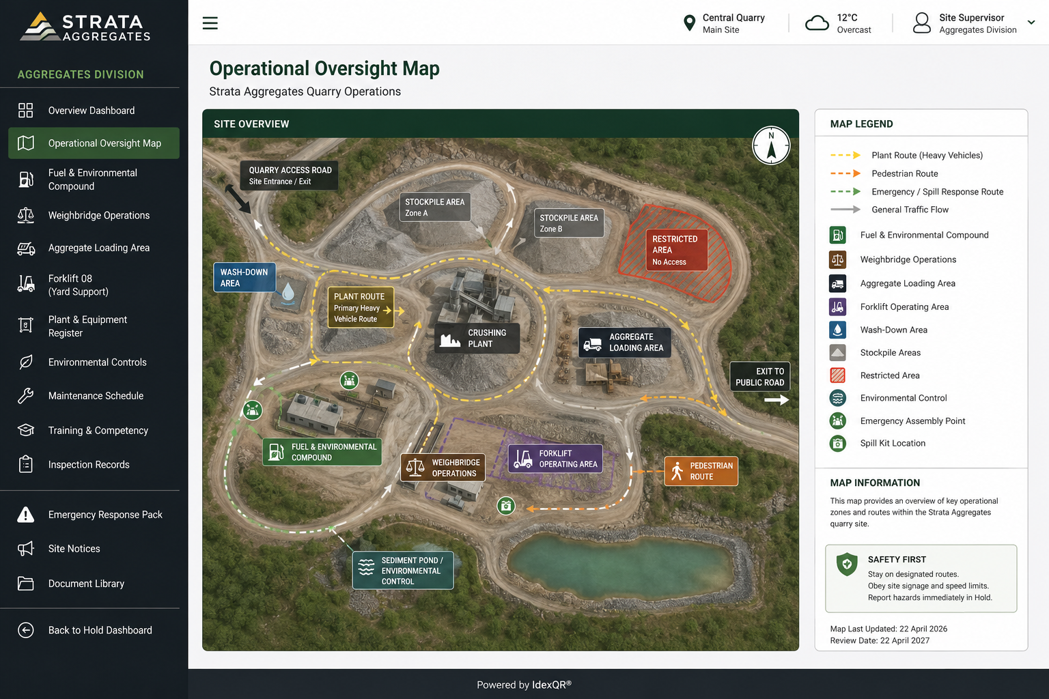Click the IdexQR footer link

click(x=552, y=685)
